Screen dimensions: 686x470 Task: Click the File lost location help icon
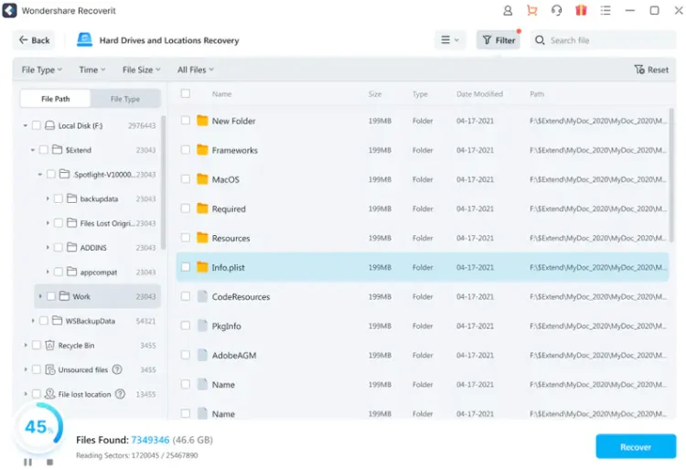pyautogui.click(x=120, y=394)
